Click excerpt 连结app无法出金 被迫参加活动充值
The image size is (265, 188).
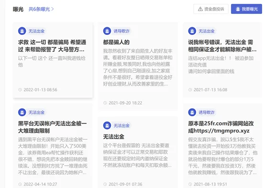(221, 65)
